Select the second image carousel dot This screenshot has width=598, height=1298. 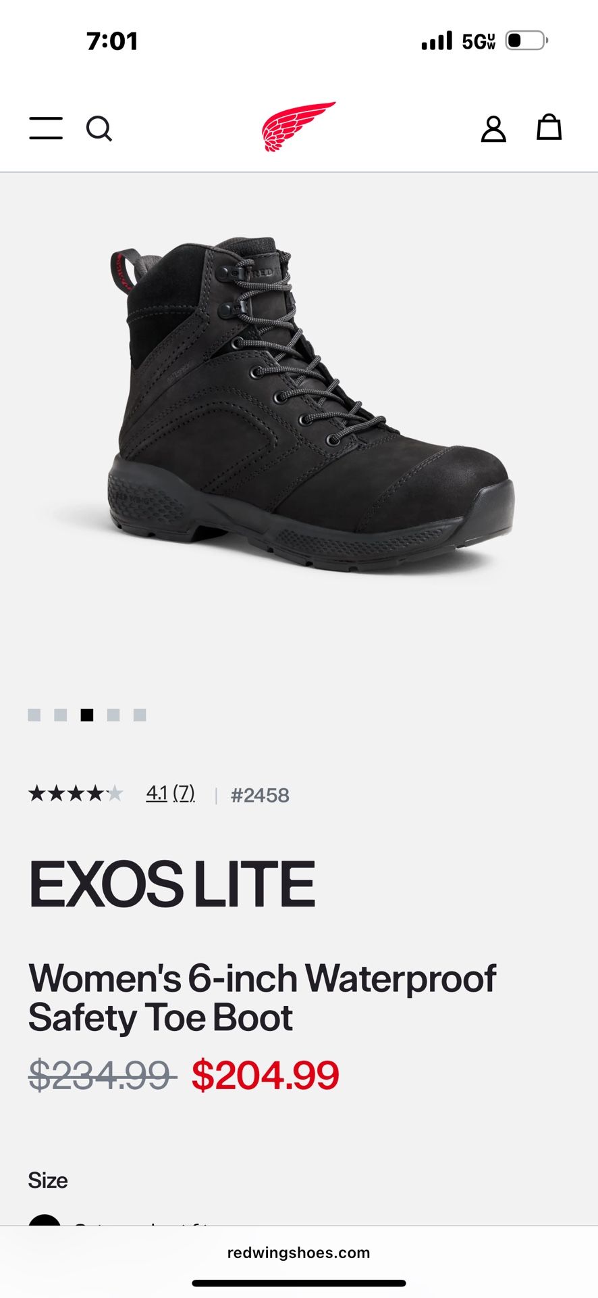click(61, 715)
